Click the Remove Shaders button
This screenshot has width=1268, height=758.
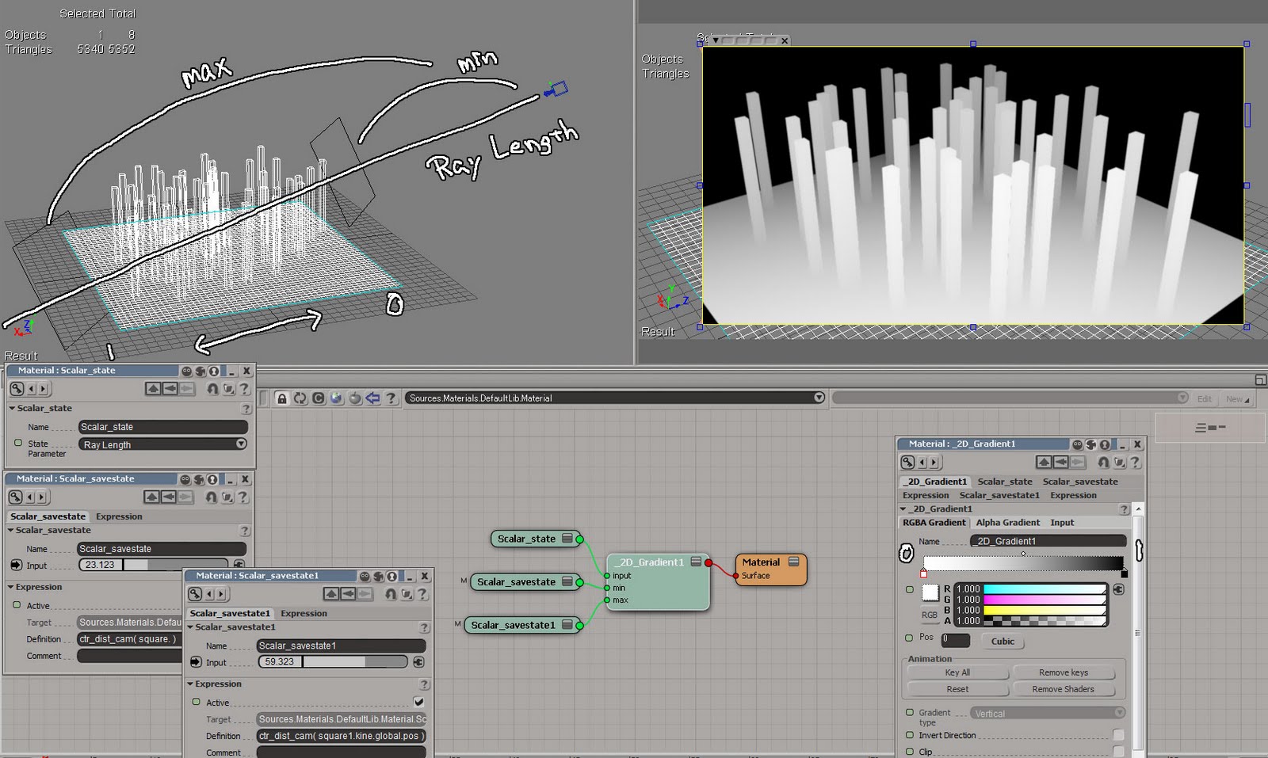click(1065, 689)
